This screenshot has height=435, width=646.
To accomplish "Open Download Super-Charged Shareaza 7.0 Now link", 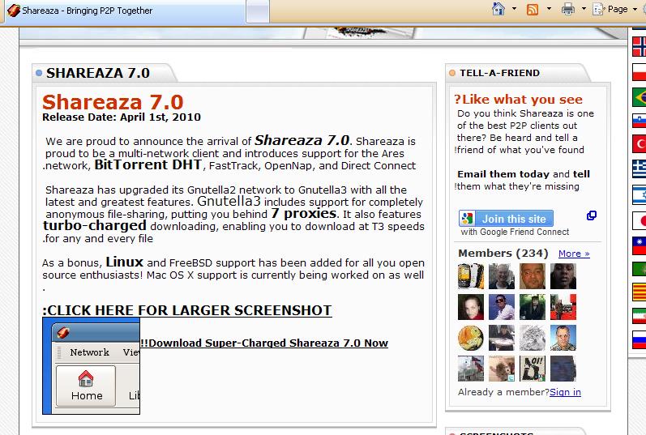I will pos(264,343).
